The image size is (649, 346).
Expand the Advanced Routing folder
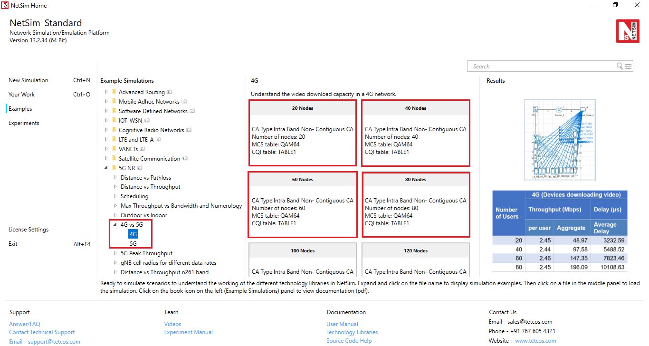point(106,92)
